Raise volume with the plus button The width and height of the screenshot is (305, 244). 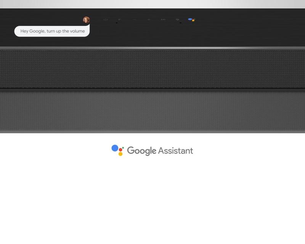point(149,20)
